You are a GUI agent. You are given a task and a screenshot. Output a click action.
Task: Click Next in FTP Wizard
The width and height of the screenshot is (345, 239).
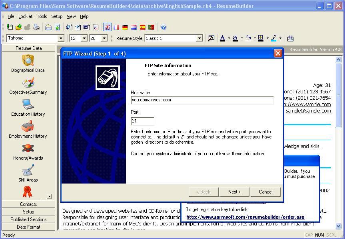(234, 192)
